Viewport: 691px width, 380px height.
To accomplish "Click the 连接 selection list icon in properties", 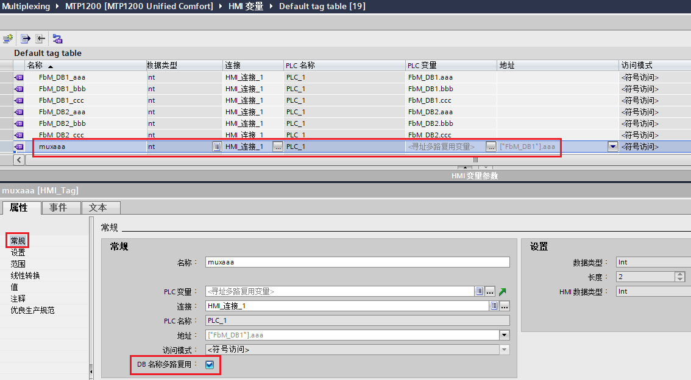I will click(494, 306).
